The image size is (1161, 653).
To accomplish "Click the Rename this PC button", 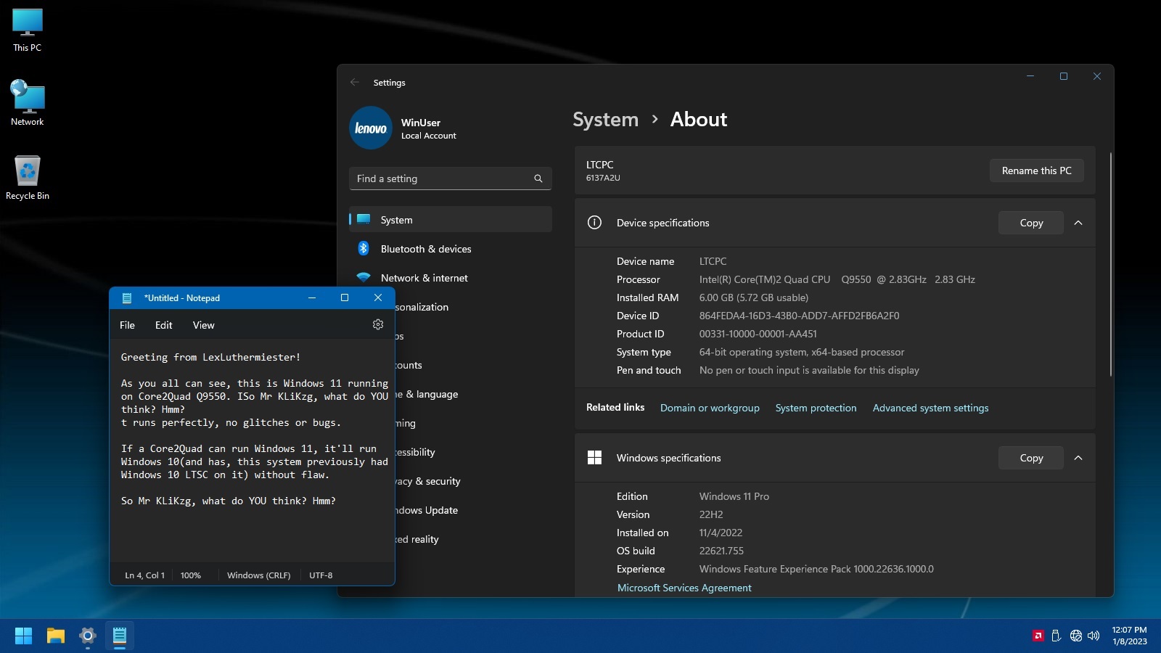I will pyautogui.click(x=1036, y=171).
